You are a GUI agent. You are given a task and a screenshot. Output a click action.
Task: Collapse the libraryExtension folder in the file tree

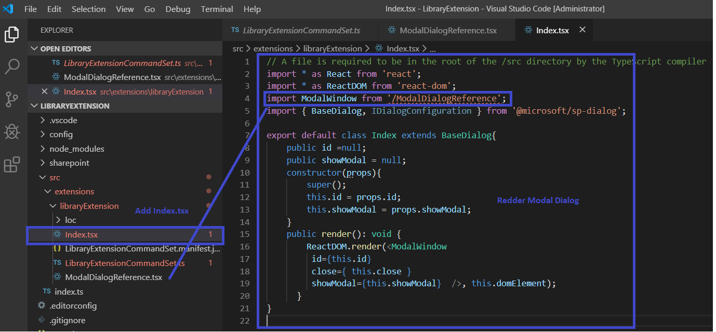coord(125,206)
